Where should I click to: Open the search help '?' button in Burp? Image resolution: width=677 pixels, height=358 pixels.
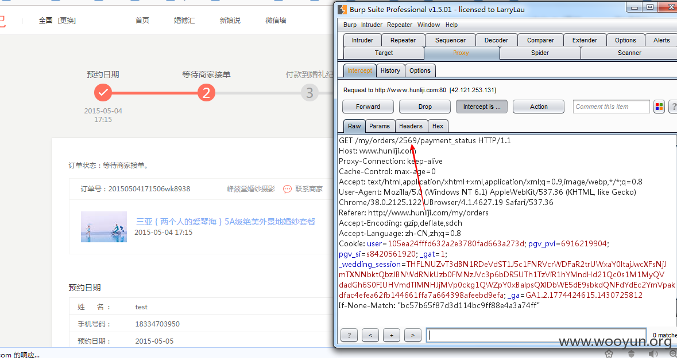coord(349,335)
